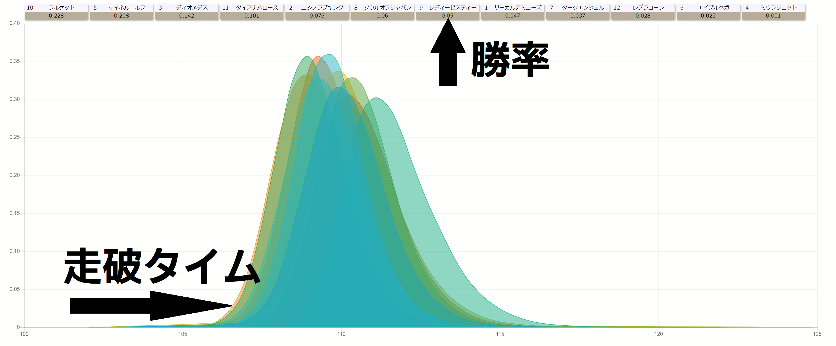Click the 0.101 win rate value
Image resolution: width=836 pixels, height=346 pixels.
tap(252, 16)
